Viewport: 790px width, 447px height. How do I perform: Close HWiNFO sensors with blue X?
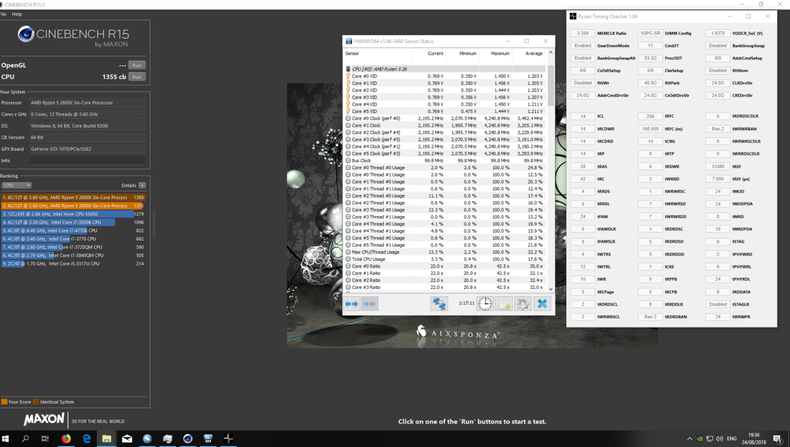tap(542, 304)
